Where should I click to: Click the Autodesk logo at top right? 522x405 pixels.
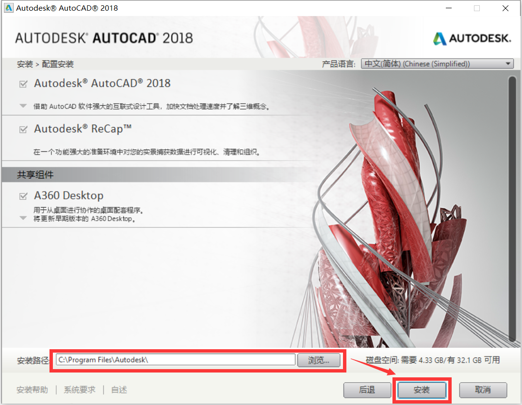coord(472,38)
